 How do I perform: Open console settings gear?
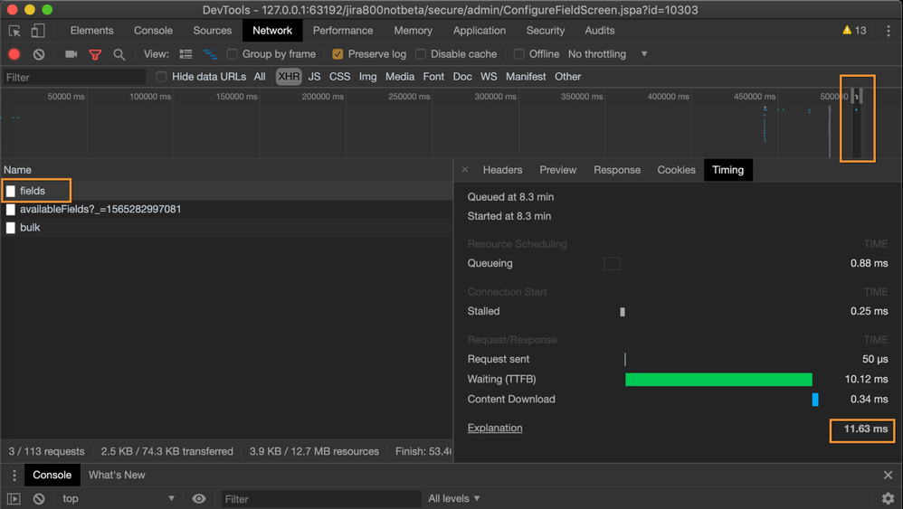tap(888, 499)
